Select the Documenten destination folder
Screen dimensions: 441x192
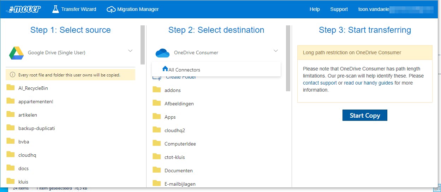click(178, 171)
